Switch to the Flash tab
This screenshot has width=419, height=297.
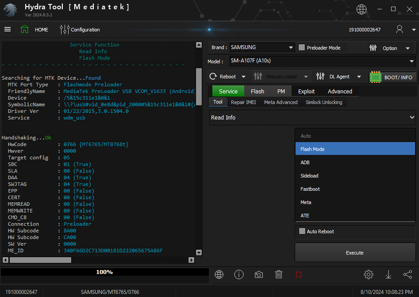pyautogui.click(x=258, y=91)
